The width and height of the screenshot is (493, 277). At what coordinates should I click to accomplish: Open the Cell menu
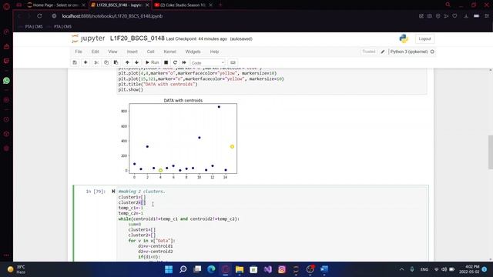(x=151, y=52)
